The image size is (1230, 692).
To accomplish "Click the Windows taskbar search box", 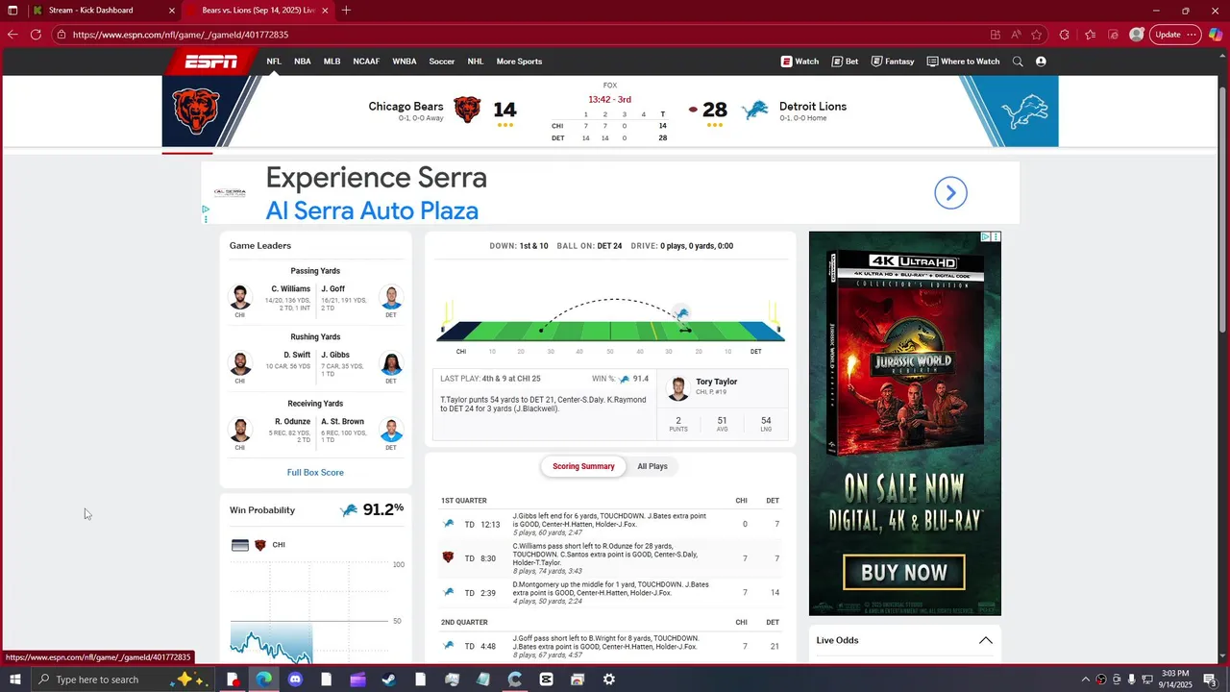I will (x=122, y=680).
